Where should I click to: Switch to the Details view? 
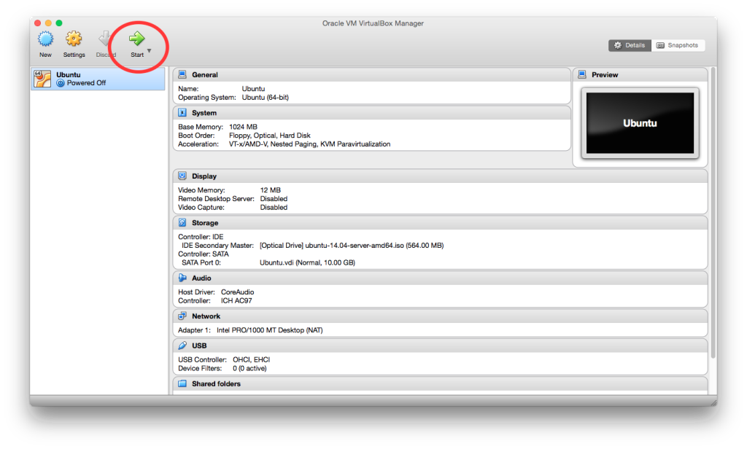[x=629, y=44]
